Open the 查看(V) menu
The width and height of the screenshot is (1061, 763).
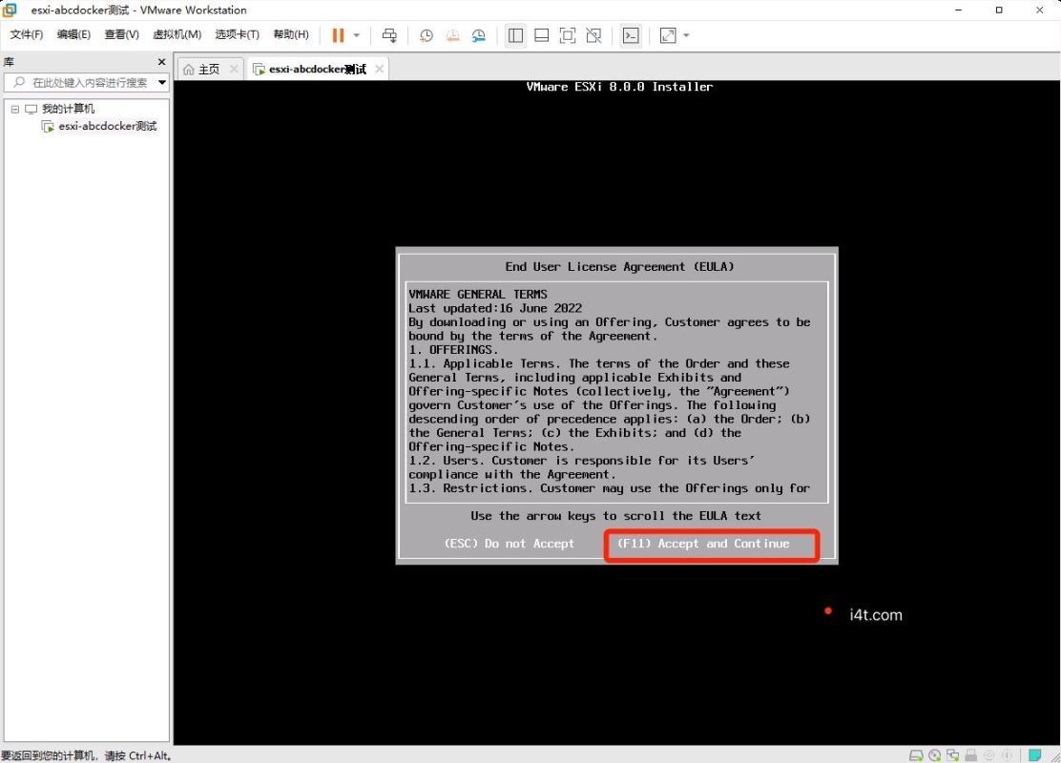click(x=122, y=34)
